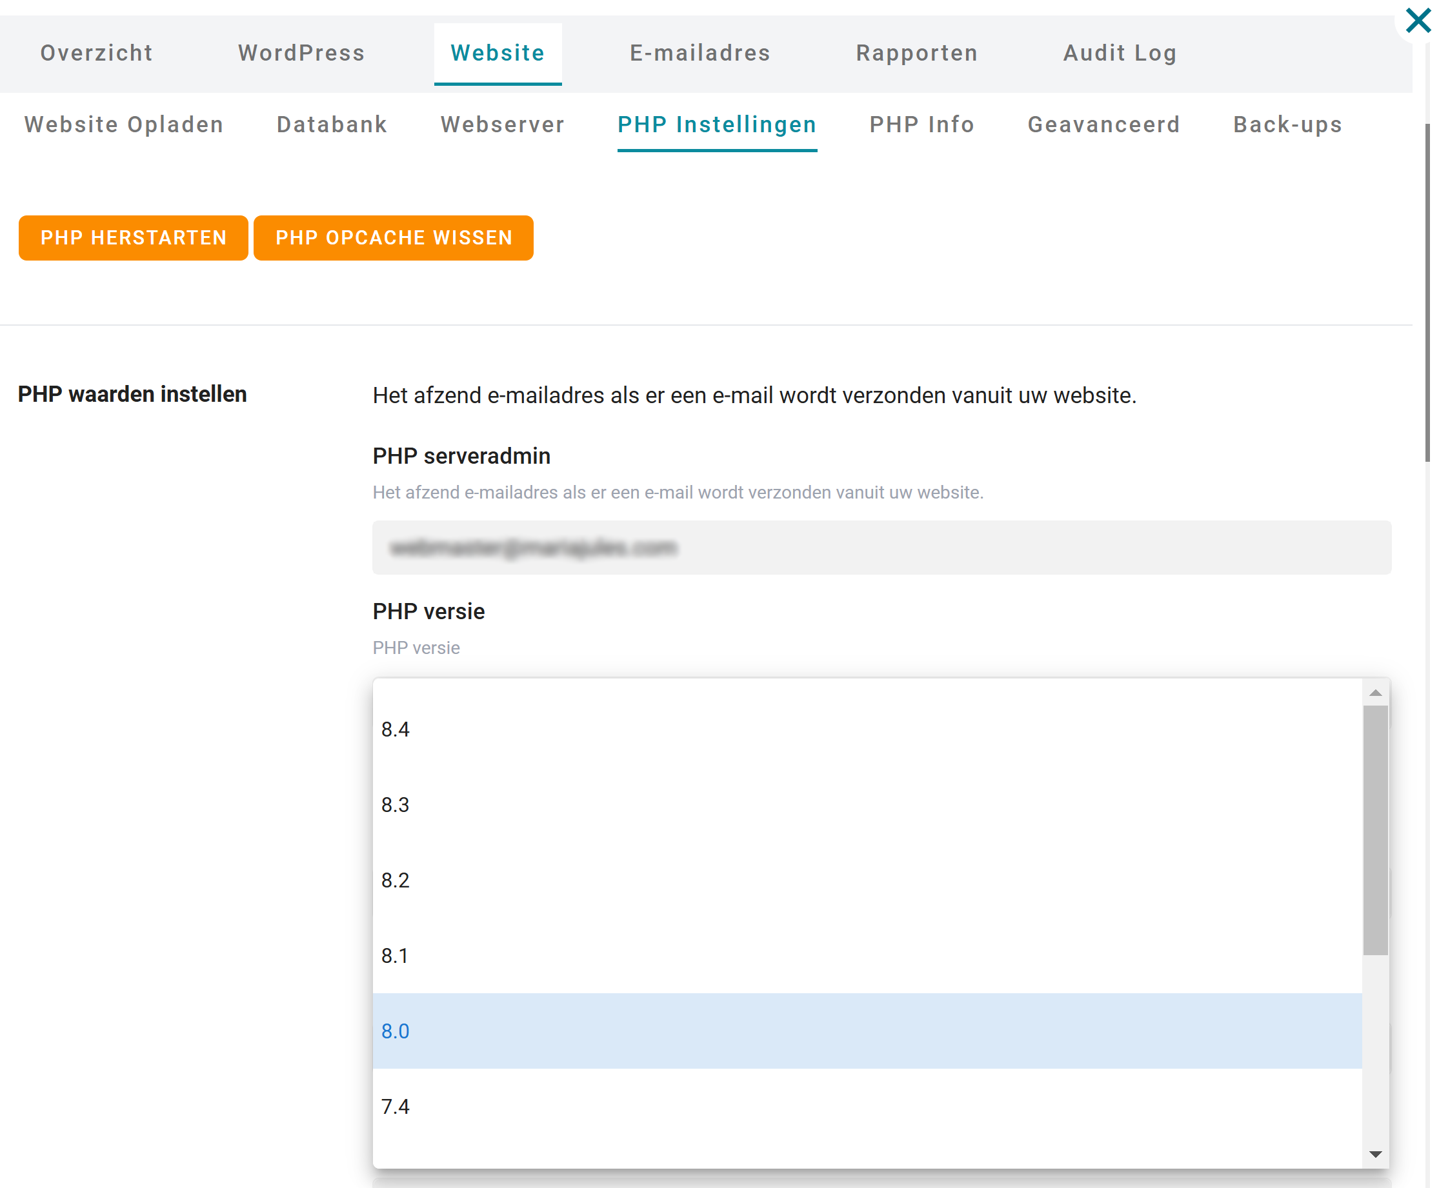Select the PHP Instellingen sub-tab
This screenshot has height=1188, width=1439.
pyautogui.click(x=717, y=124)
